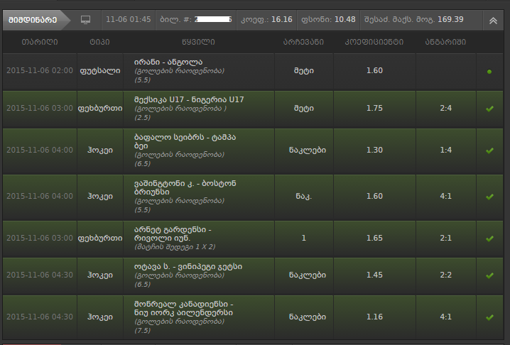Select ოტავა ს. - ვინიპეგი ჯეტსი match
The image size is (510, 345).
(x=188, y=267)
